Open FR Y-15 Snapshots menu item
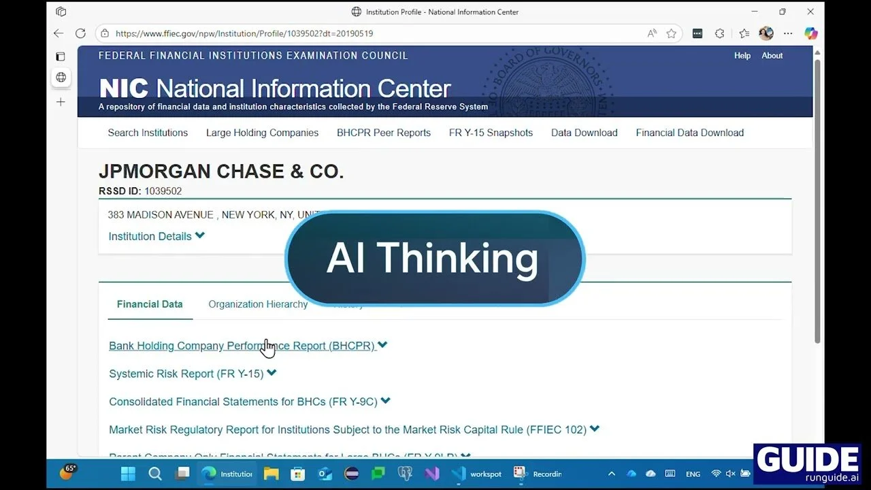Viewport: 871px width, 490px height. [x=491, y=133]
